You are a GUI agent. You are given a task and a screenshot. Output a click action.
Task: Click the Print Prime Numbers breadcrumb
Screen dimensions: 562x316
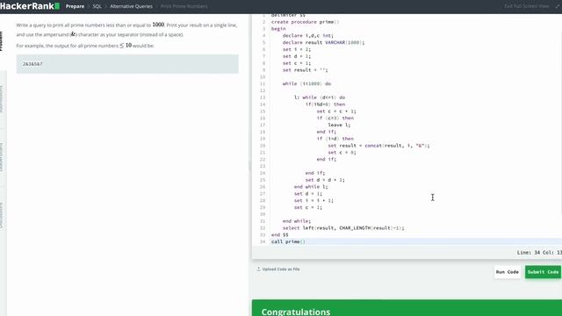(x=184, y=6)
